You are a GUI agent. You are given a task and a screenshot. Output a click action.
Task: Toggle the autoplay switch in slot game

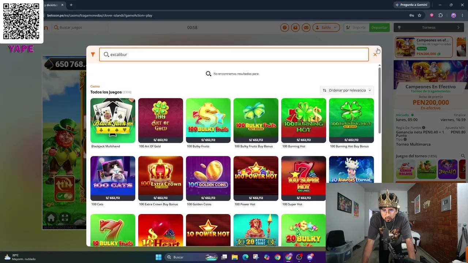tap(64, 196)
